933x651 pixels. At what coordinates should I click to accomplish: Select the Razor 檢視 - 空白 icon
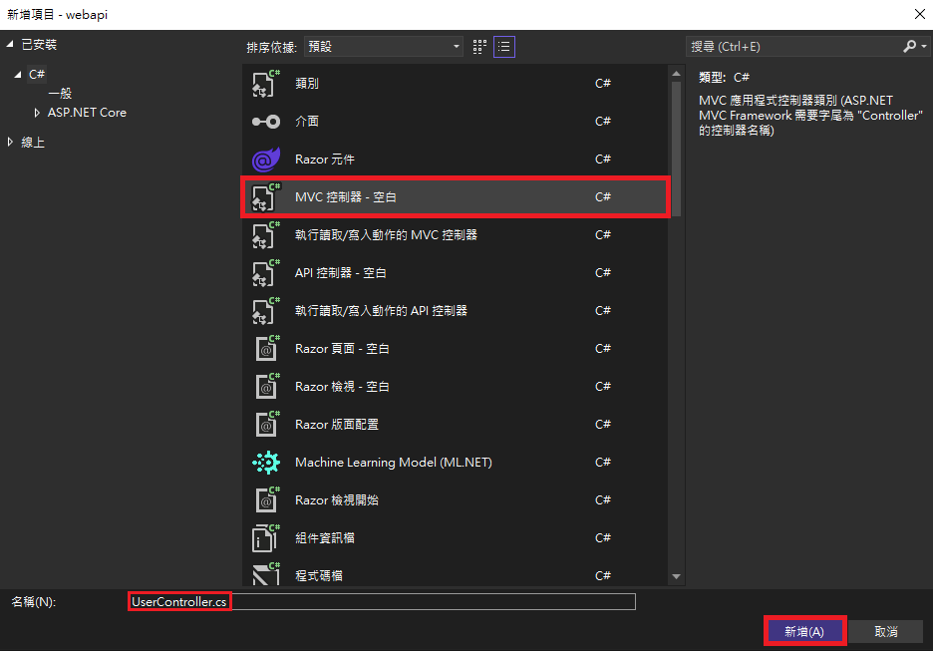[x=266, y=387]
